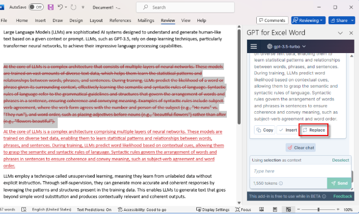Click the Save icon in title bar

pyautogui.click(x=51, y=7)
